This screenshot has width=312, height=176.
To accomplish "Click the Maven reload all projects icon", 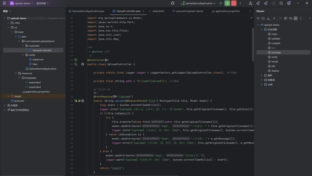I will tap(258, 18).
